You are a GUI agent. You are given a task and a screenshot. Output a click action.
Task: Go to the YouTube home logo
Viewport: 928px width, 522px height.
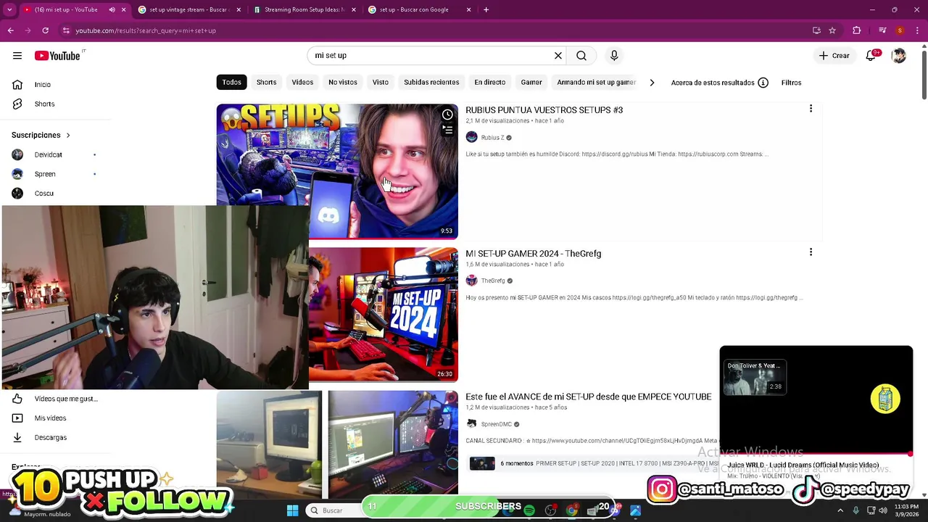[x=57, y=56]
